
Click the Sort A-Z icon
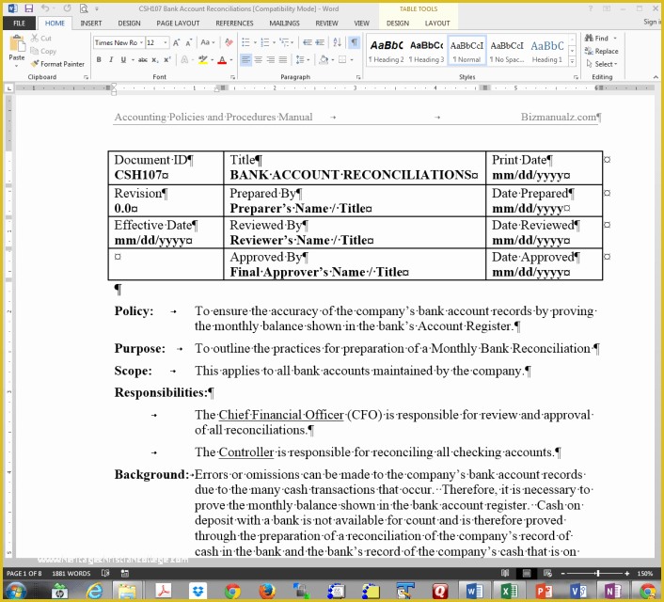coord(337,42)
